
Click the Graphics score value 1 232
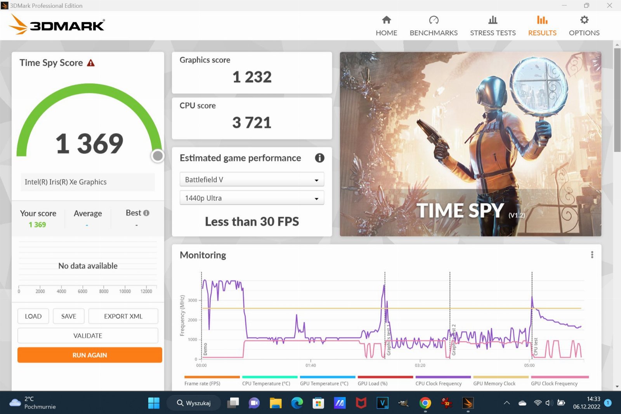252,77
